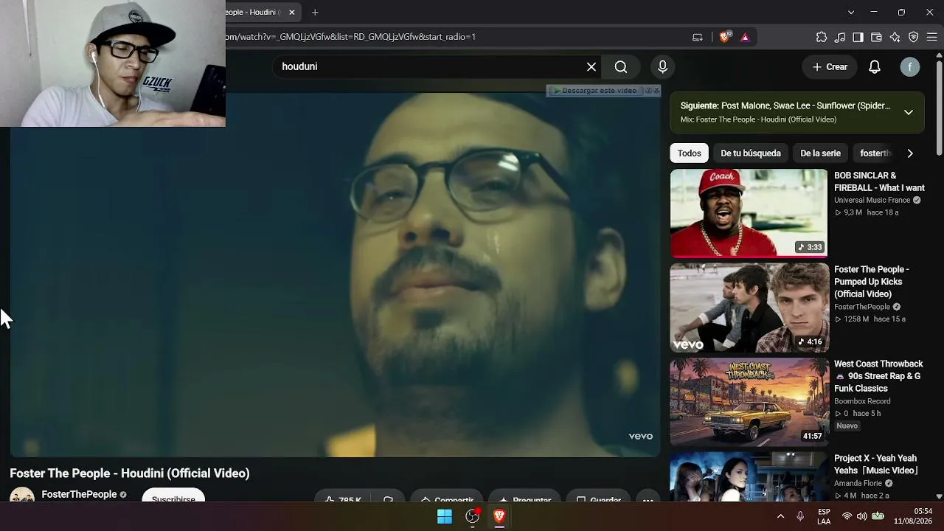
Task: Click the taskbar volume speaker icon
Action: (x=861, y=517)
